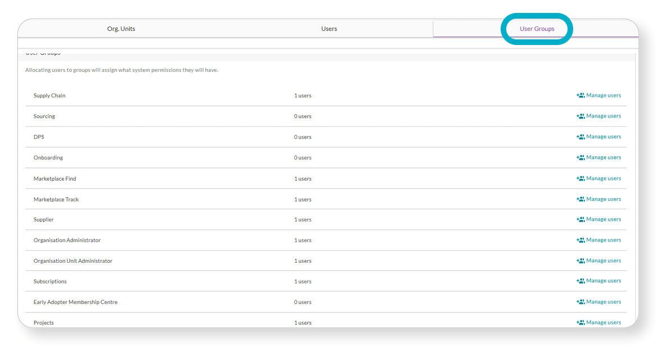Manage users of Early Adopter Membership Centre

[603, 302]
